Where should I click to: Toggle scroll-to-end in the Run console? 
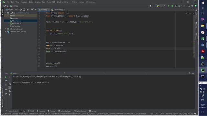[x=10, y=88]
